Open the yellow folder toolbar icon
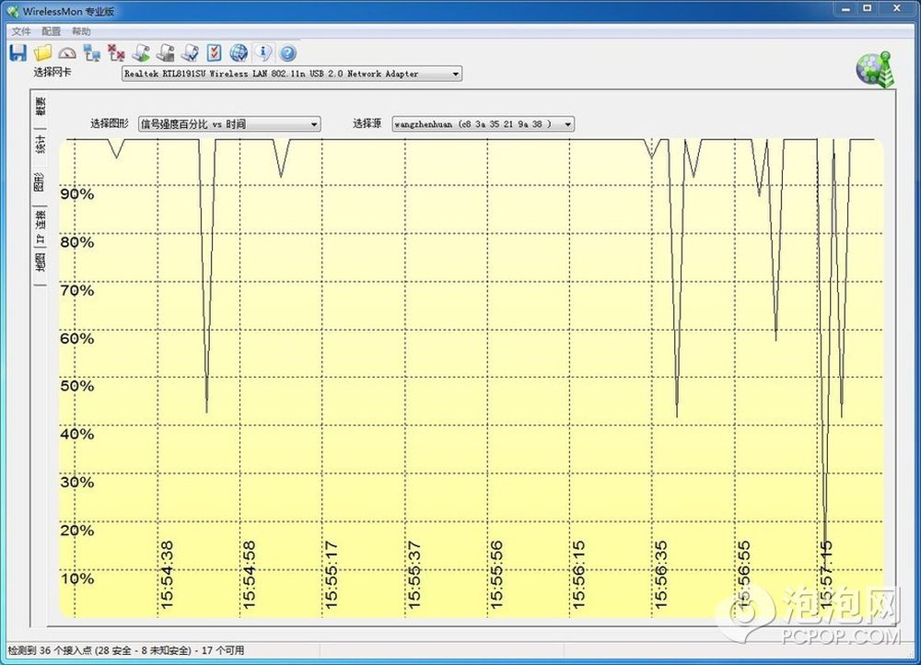The height and width of the screenshot is (665, 921). pyautogui.click(x=43, y=52)
